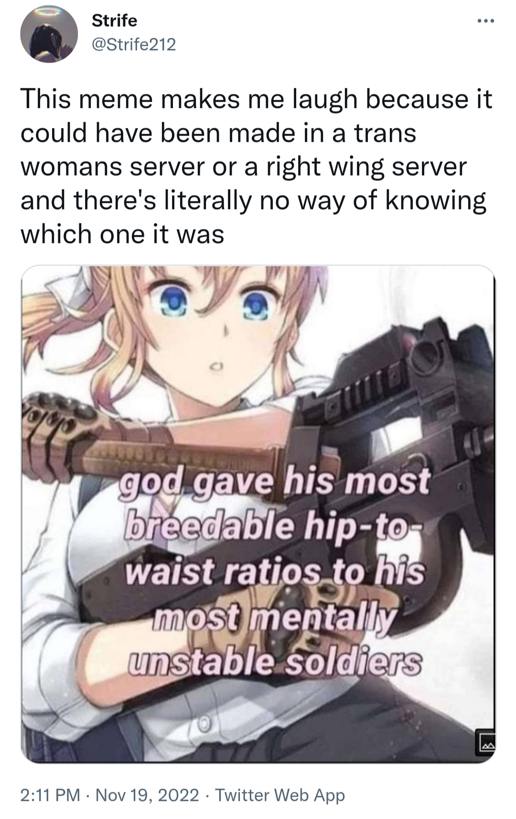Click the phrase 'right wing server' in tweet
516x819 pixels.
coord(366,167)
